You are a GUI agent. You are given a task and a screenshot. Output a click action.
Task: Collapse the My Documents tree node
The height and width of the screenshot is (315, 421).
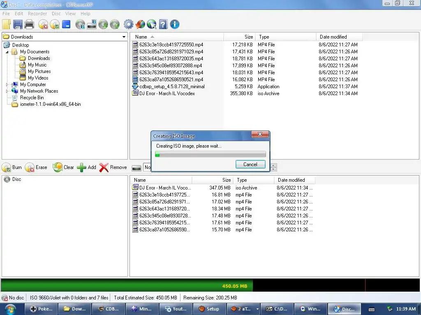7,52
